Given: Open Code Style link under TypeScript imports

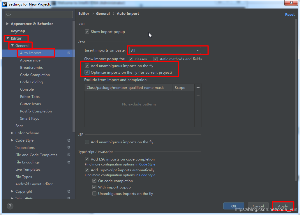Looking at the screenshot, I should click(x=147, y=175).
